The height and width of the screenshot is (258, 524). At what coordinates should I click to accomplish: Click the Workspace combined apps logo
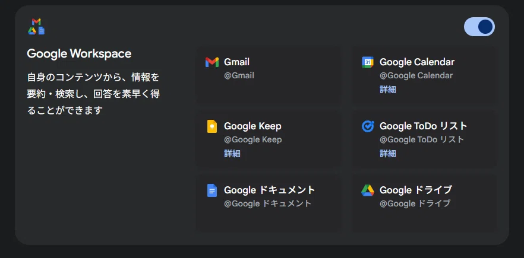click(36, 26)
